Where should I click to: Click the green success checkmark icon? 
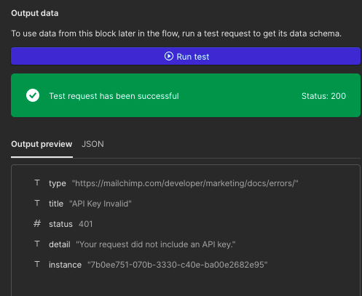(x=33, y=95)
